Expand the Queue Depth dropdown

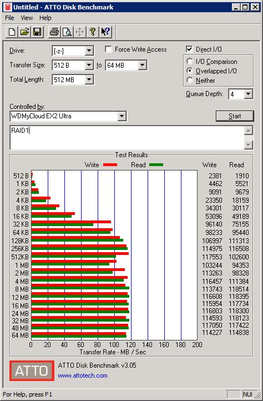[248, 94]
